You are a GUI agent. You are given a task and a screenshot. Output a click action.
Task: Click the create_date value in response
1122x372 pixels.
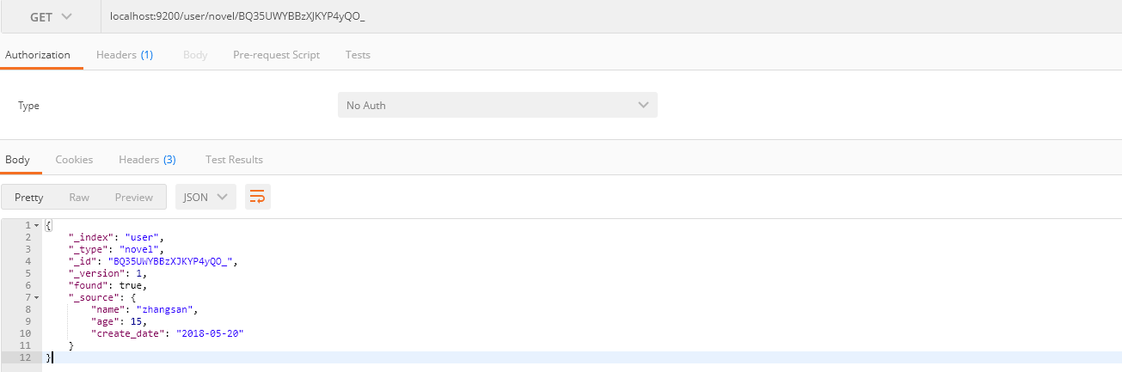[211, 333]
